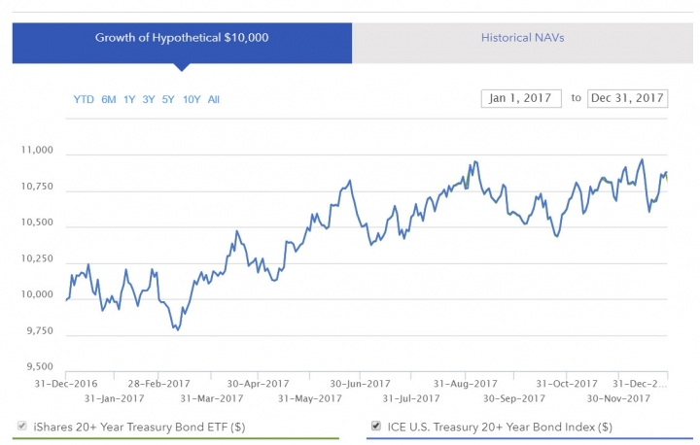This screenshot has height=445, width=700.
Task: Click the chart peak near early September
Action: click(x=475, y=161)
